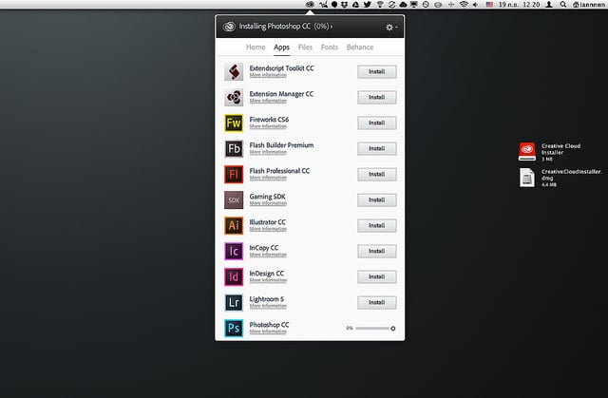608x398 pixels.
Task: Switch to the Files tab
Action: pyautogui.click(x=305, y=47)
